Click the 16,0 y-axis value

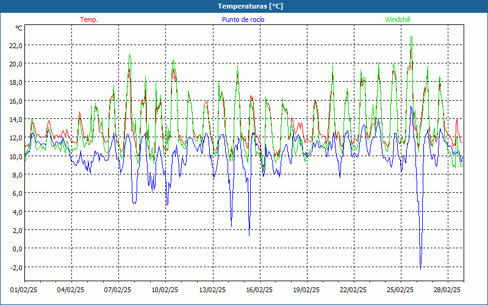point(16,101)
